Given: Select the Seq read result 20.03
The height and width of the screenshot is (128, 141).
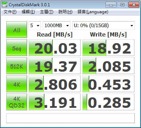Looking at the screenshot, I should (55, 48).
